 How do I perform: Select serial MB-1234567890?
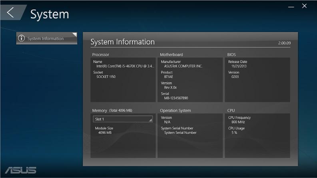tap(176, 98)
